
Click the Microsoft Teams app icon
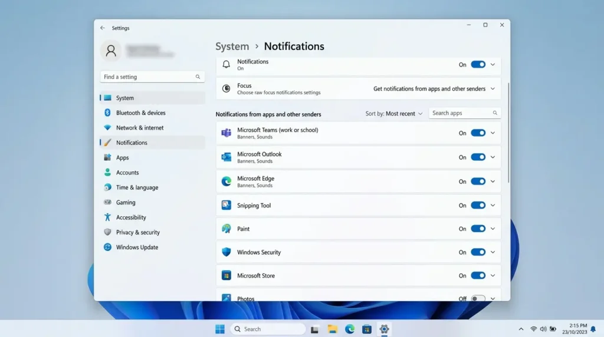(226, 133)
